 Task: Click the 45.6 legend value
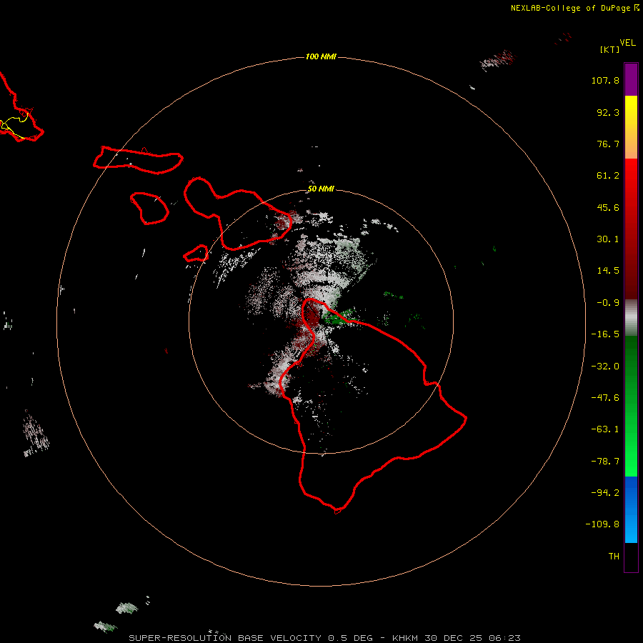(x=608, y=207)
